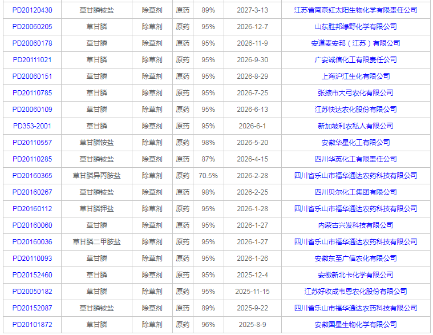Select expiry date 2025-8-9
433x335 pixels.
pyautogui.click(x=252, y=325)
